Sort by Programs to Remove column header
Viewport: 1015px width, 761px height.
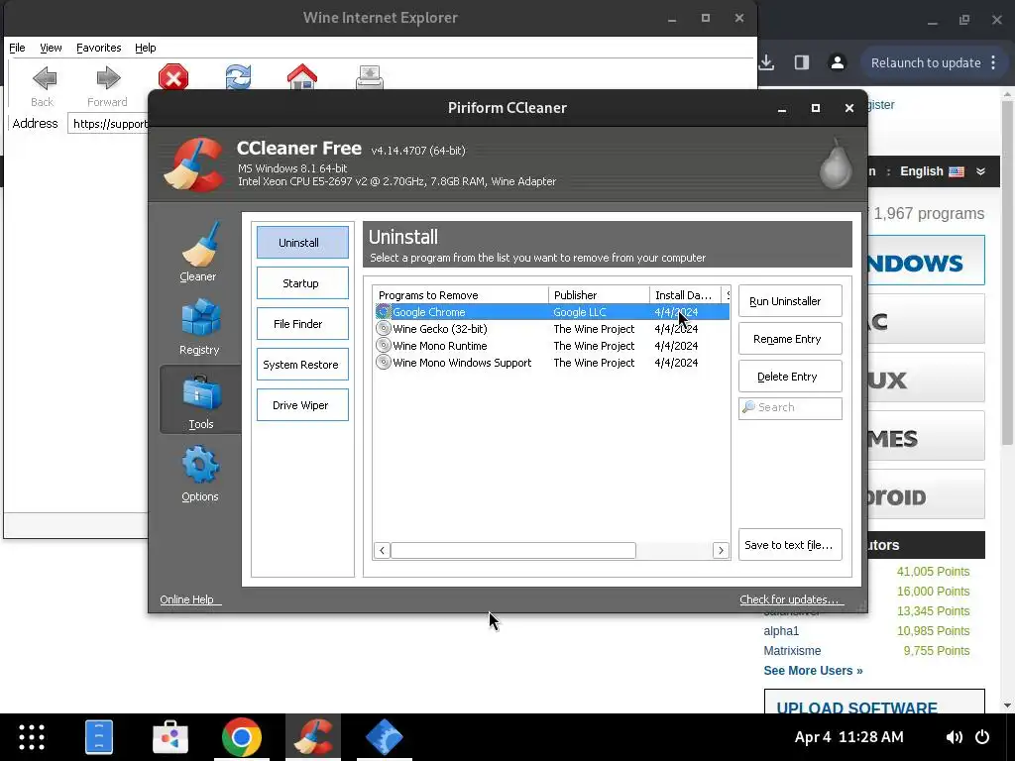click(460, 295)
